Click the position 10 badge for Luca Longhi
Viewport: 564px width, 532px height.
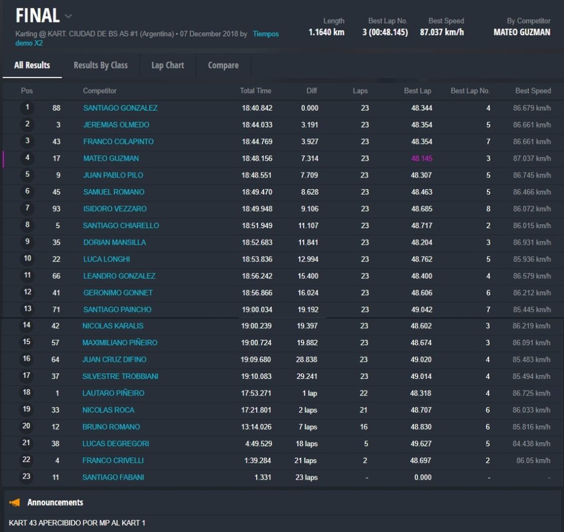click(x=27, y=259)
